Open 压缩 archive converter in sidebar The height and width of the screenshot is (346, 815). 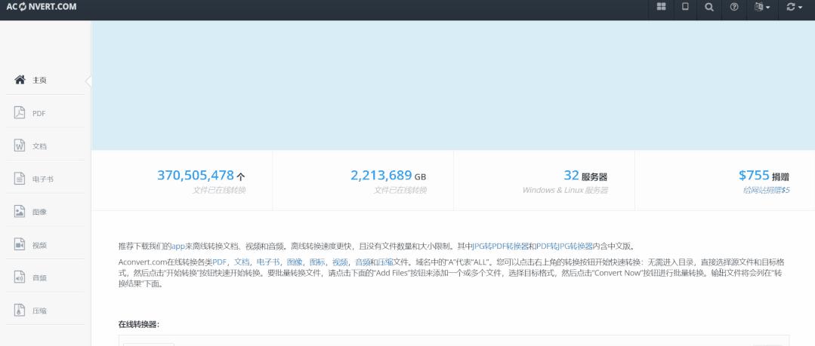39,311
